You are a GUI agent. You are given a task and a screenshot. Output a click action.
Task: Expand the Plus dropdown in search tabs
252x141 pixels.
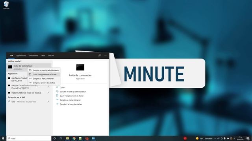(x=51, y=56)
